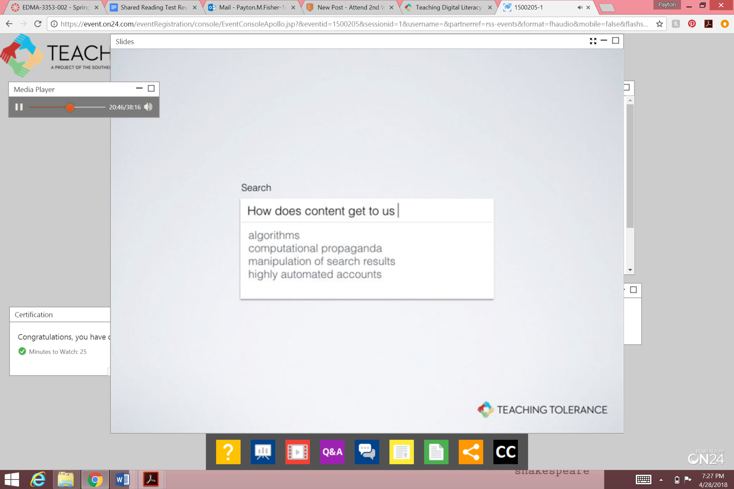The image size is (734, 489).
Task: Open the blue group chat widget icon
Action: 367,452
